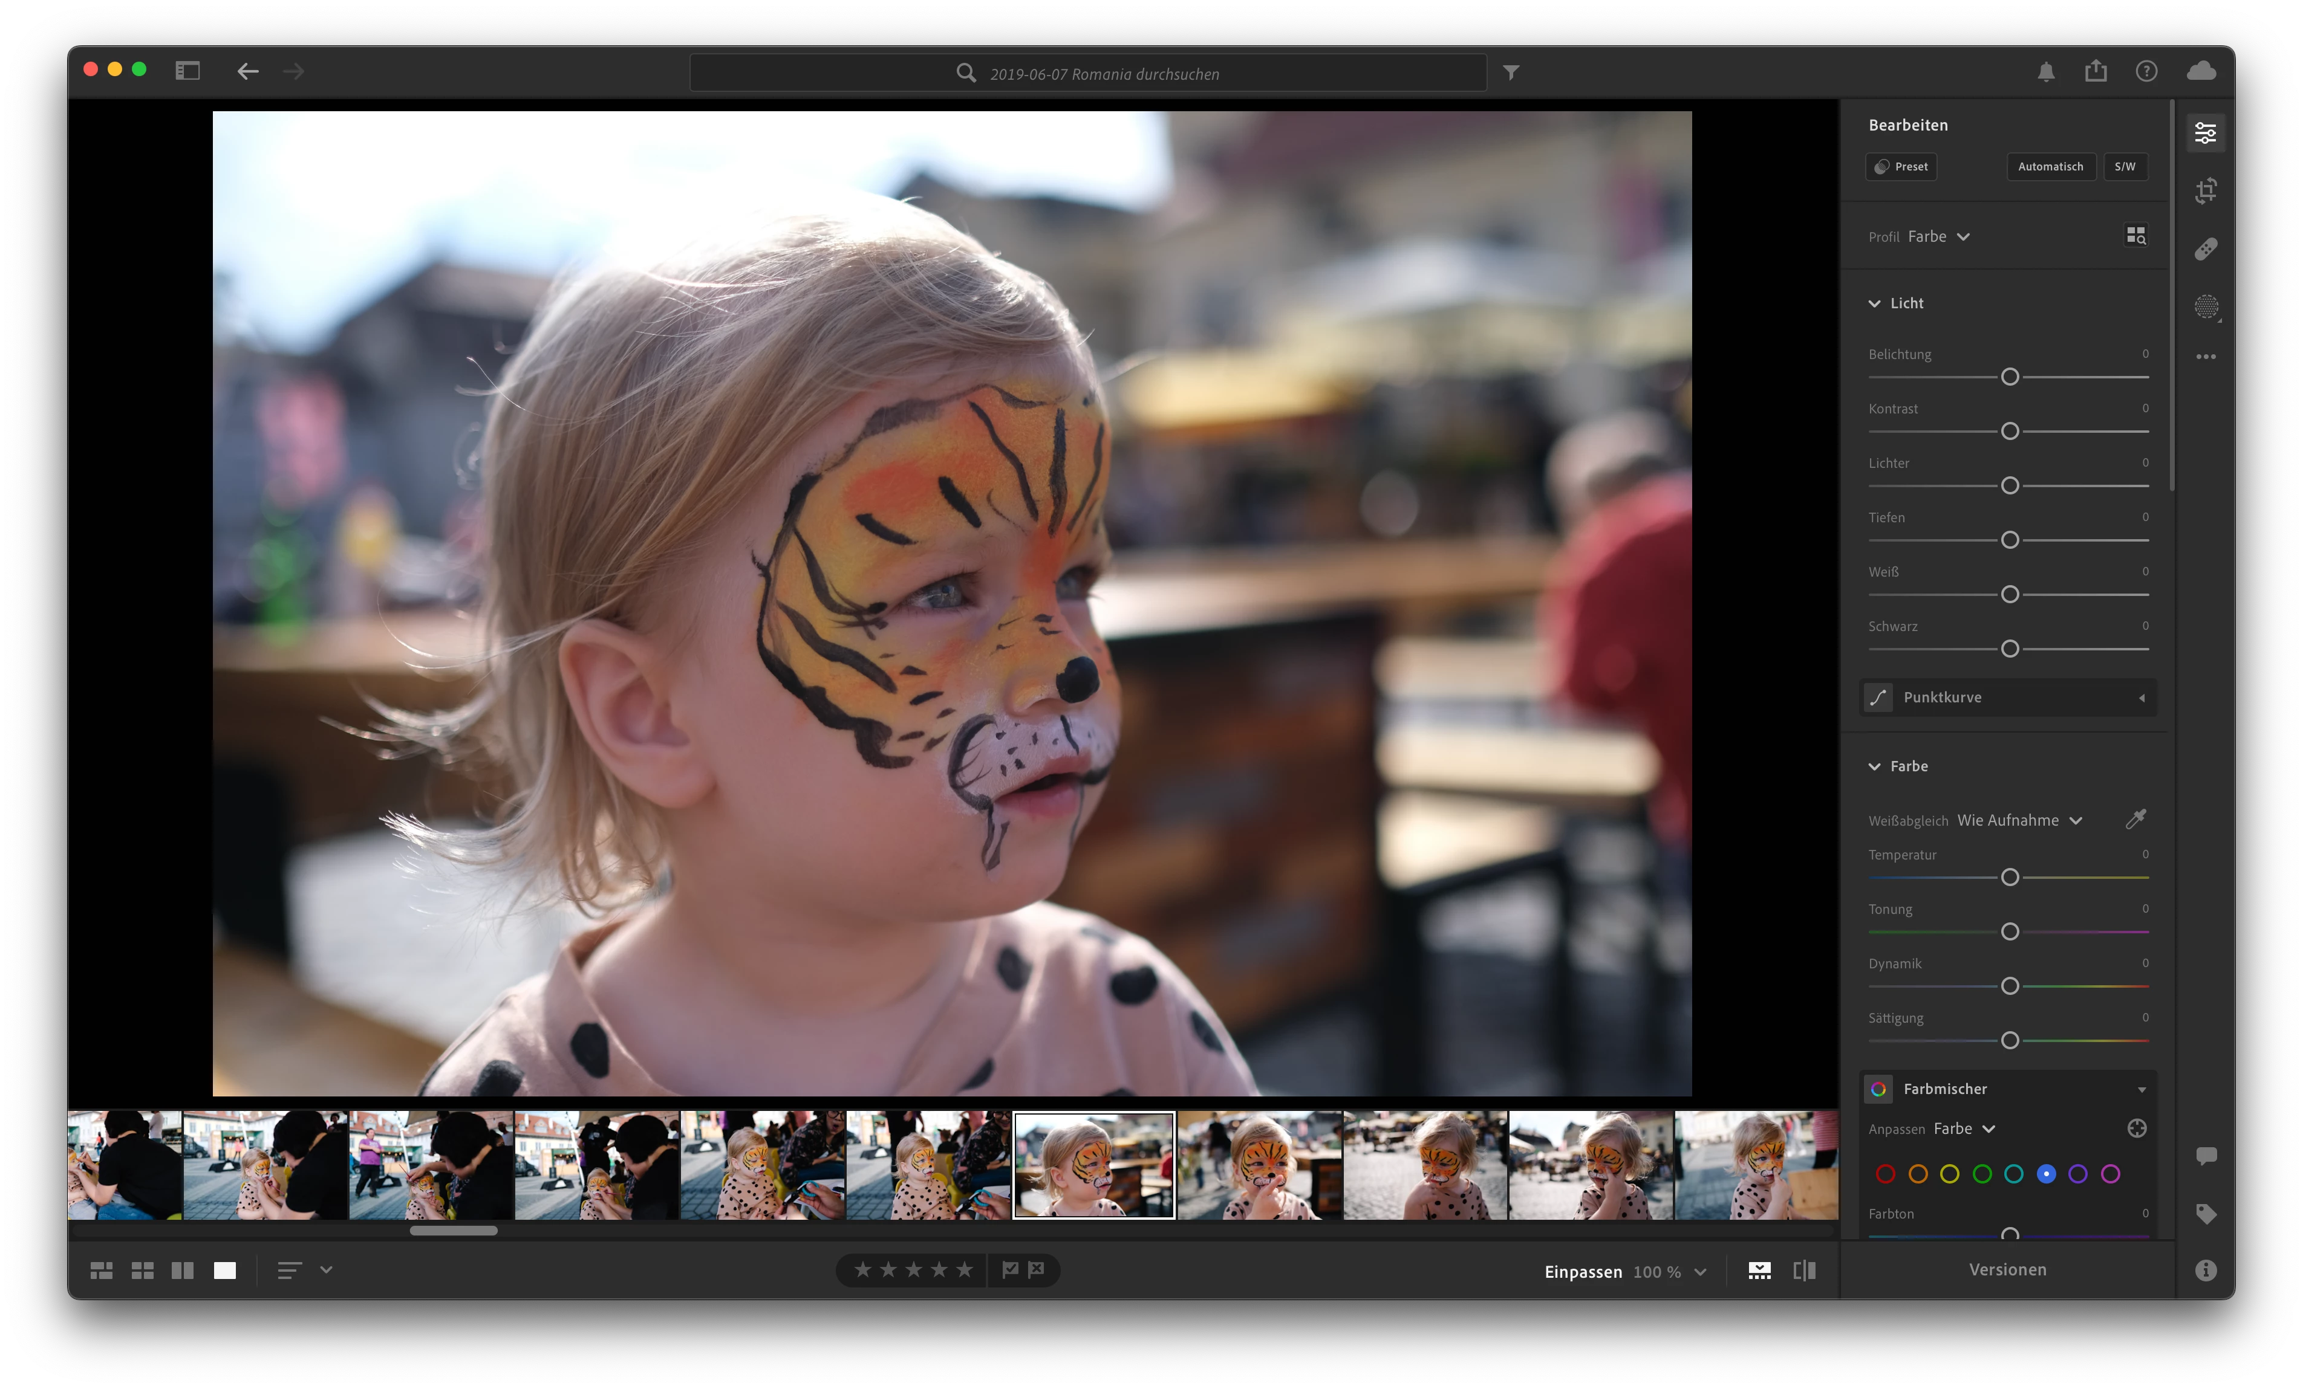
Task: Toggle the Pick flag
Action: click(x=1011, y=1269)
